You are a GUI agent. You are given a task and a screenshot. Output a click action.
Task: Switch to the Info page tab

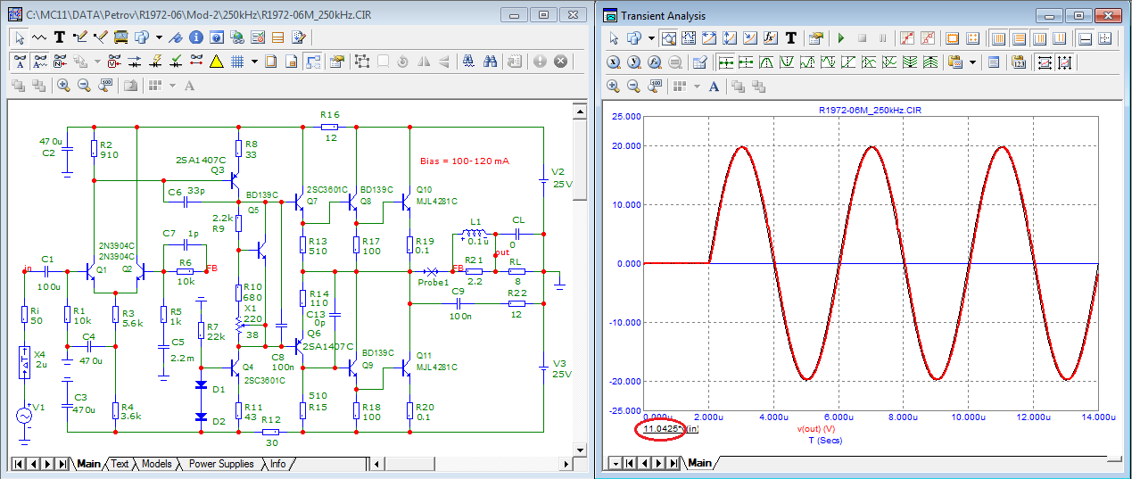coord(278,464)
